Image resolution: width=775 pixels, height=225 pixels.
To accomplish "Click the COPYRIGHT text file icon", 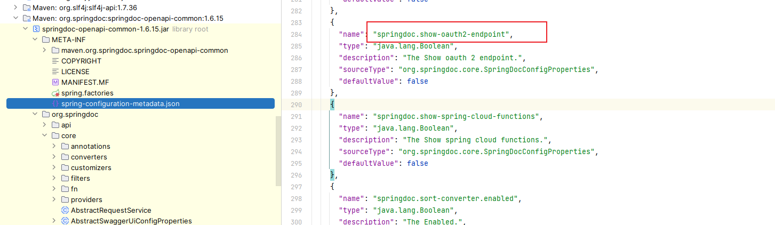I will pyautogui.click(x=55, y=61).
